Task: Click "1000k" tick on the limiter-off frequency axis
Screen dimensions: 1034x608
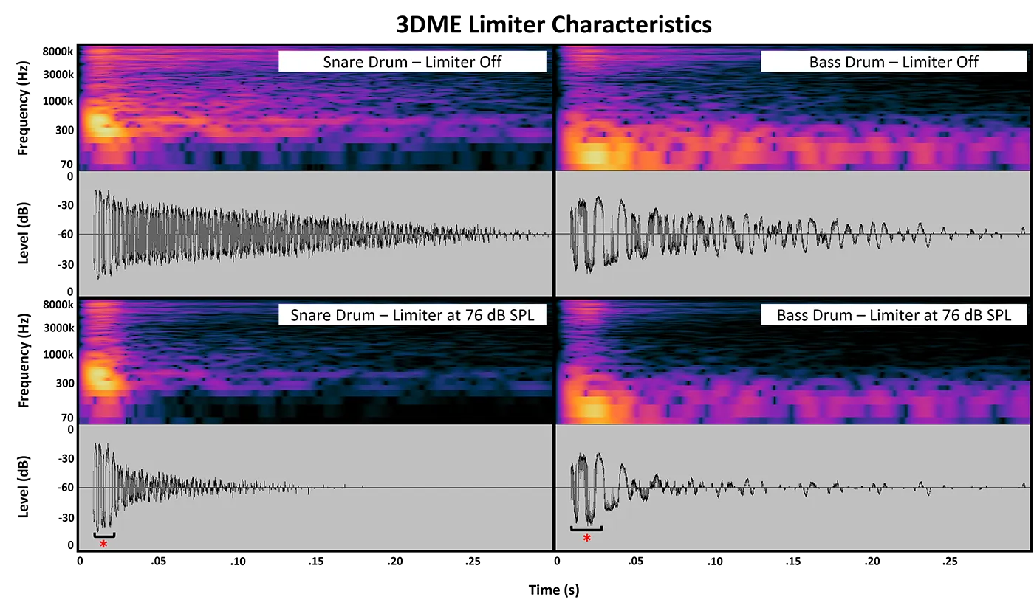Action: pos(58,101)
